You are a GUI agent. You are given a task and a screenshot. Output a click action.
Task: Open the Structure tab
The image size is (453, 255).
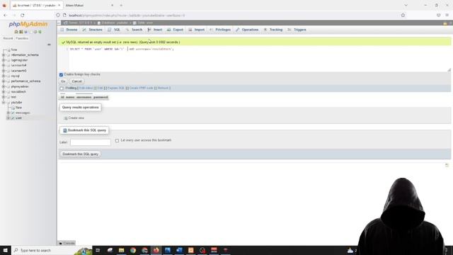pos(93,30)
